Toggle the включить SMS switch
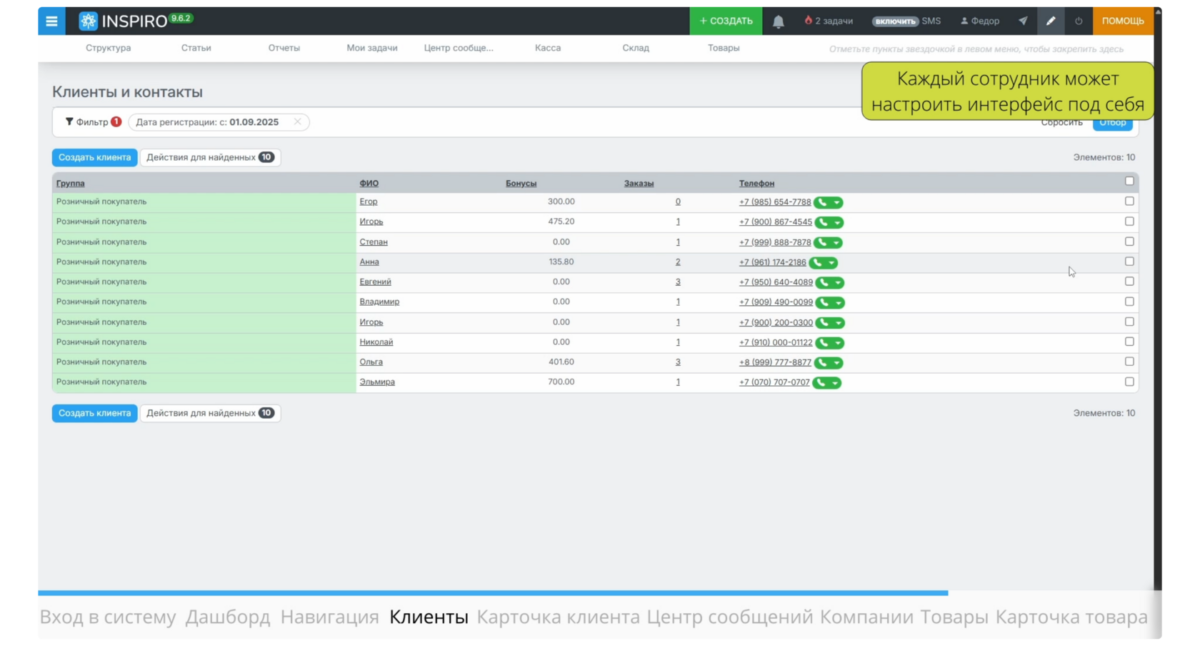1200x646 pixels. point(895,21)
